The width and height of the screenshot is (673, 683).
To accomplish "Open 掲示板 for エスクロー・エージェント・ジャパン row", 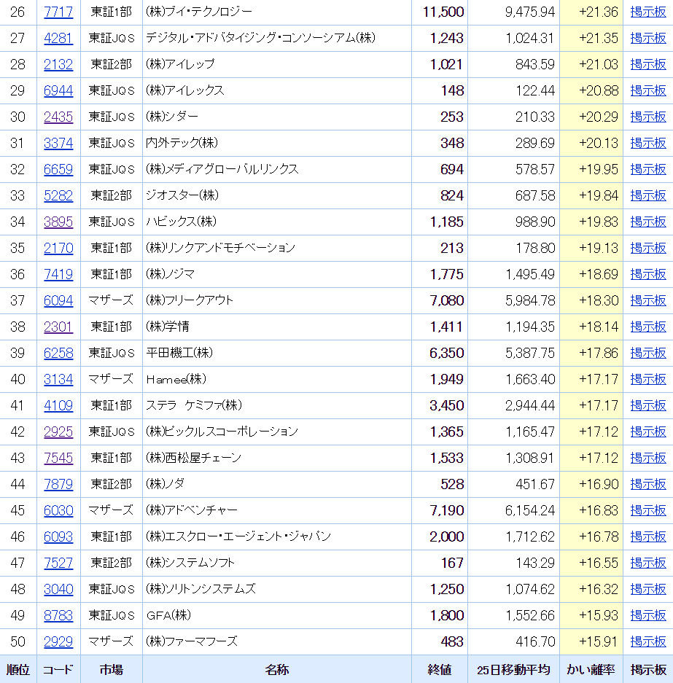I will click(648, 536).
